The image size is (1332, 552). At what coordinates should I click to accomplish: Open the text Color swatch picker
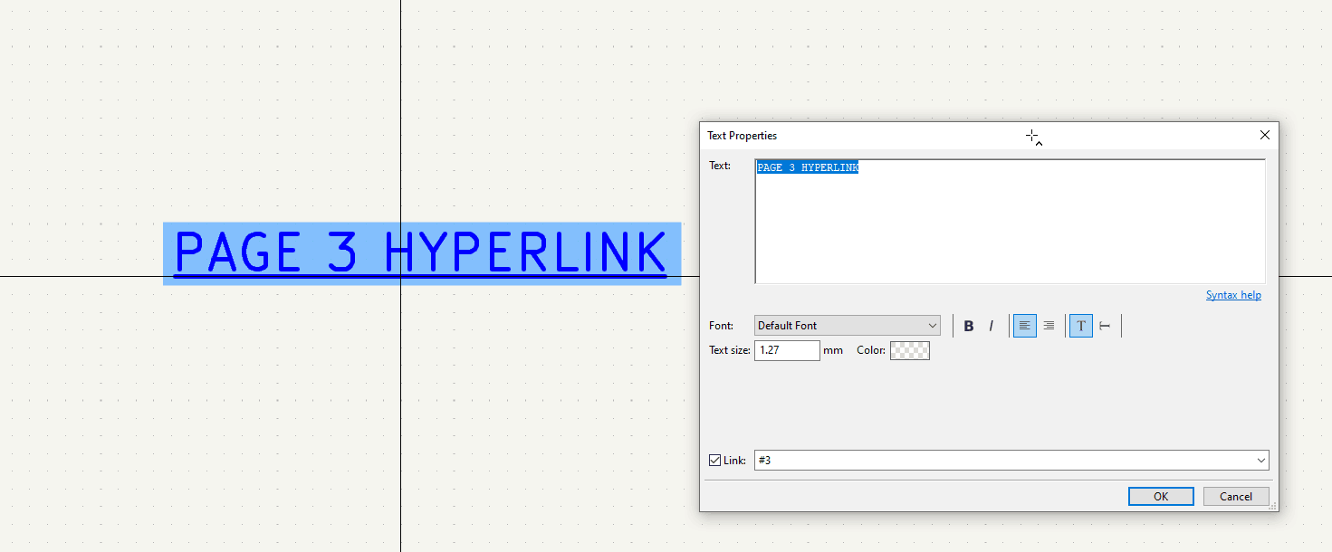point(910,350)
